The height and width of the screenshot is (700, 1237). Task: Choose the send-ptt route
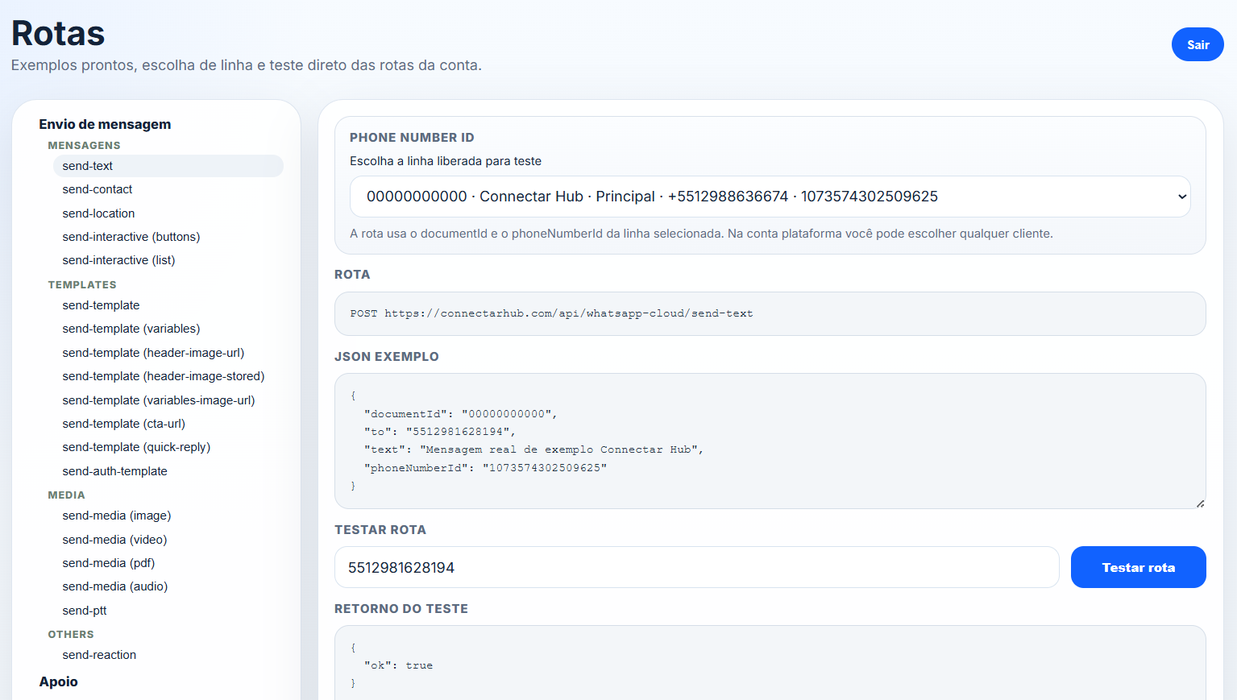(85, 611)
